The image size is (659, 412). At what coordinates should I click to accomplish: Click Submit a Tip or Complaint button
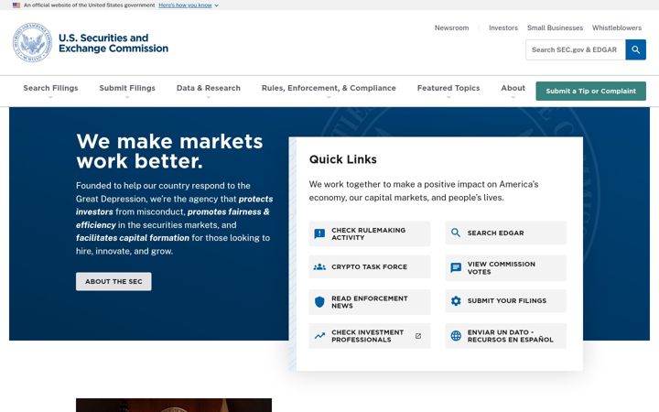tap(590, 91)
